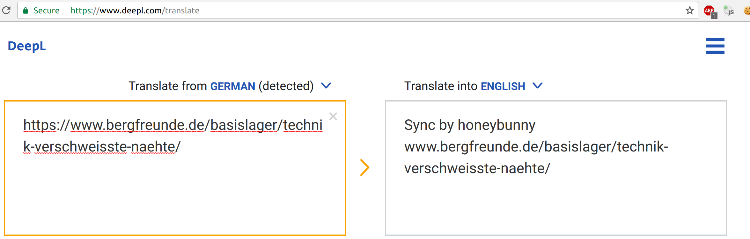Go to DeepL home via logo
Image resolution: width=750 pixels, height=239 pixels.
pyautogui.click(x=27, y=46)
